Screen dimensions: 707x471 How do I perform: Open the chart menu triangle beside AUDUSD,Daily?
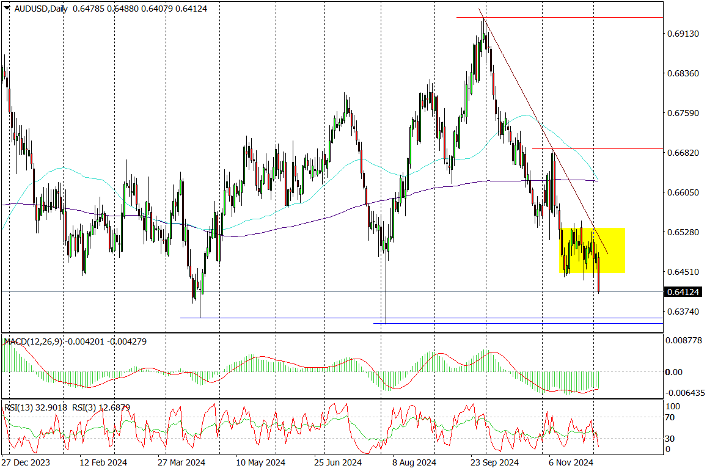[6, 8]
